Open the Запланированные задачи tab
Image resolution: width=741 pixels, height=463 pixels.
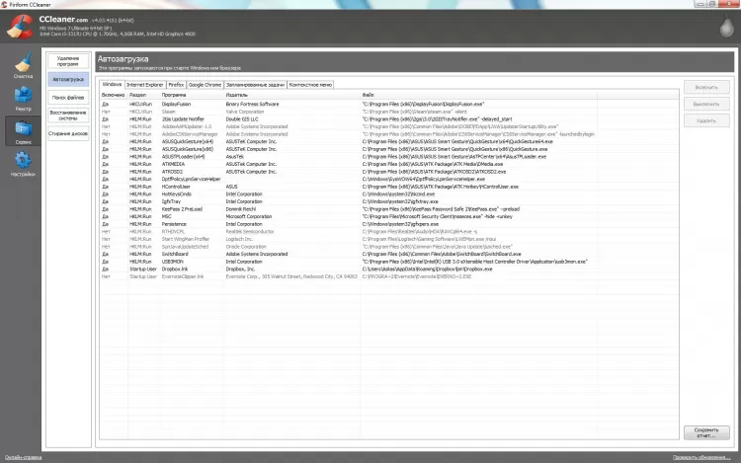coord(255,85)
